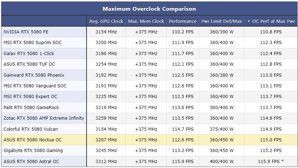Viewport: 298px width, 168px height.
Task: Select the ASUS RTX 5080 Astral OC row name
Action: [x=31, y=161]
